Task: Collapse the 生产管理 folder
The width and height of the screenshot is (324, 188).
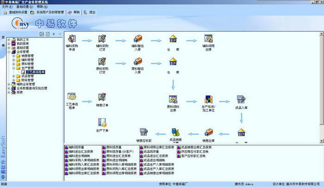Action: (x=13, y=68)
